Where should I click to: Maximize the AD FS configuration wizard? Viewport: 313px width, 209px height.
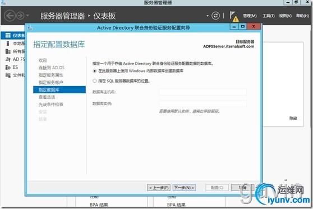[x=243, y=26]
